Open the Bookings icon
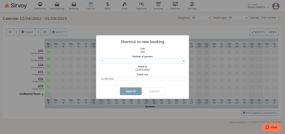Image resolution: width=285 pixels, height=134 pixels. coord(74,4)
